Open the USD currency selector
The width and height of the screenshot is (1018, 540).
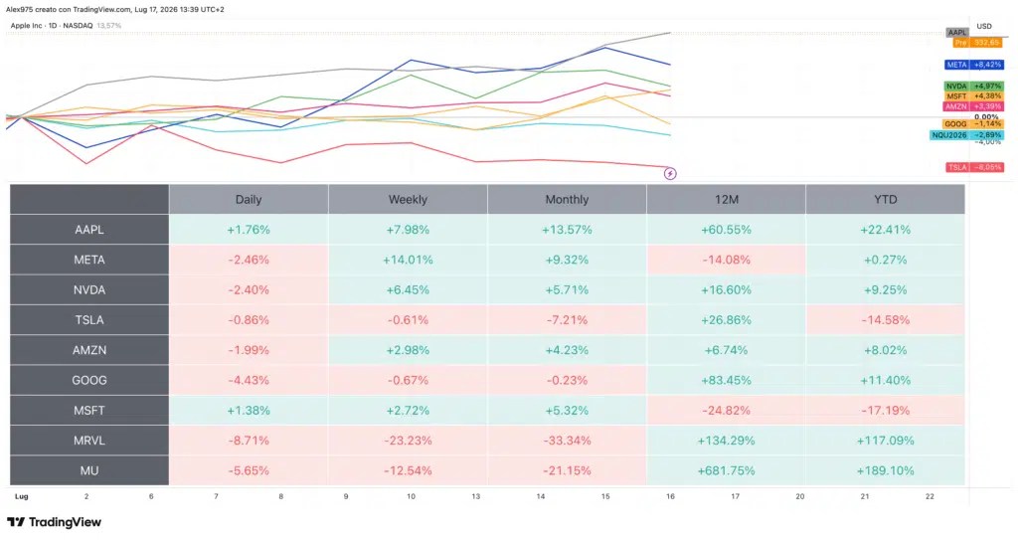(x=984, y=26)
